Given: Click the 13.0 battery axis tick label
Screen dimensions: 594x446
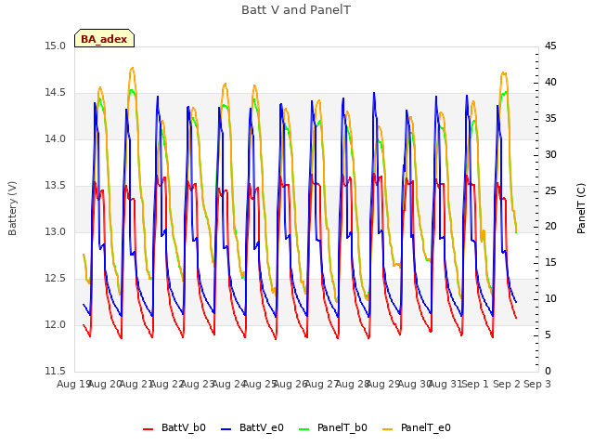Looking at the screenshot, I should 56,231.
